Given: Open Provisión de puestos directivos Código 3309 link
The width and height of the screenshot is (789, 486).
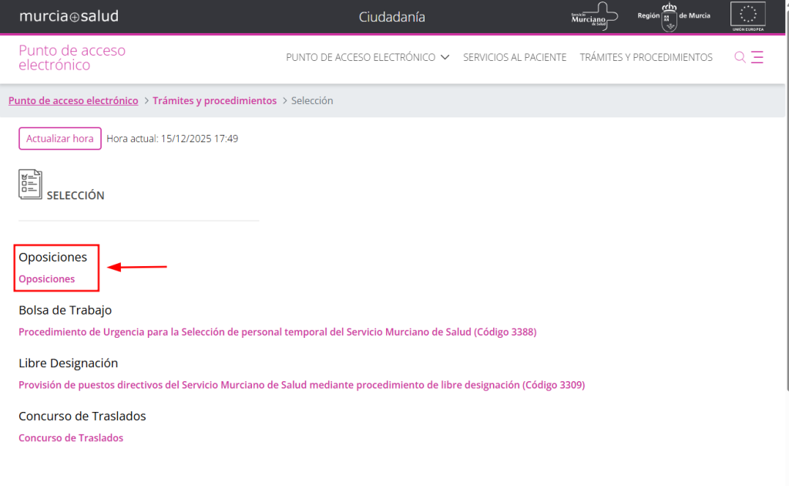Looking at the screenshot, I should coord(301,385).
